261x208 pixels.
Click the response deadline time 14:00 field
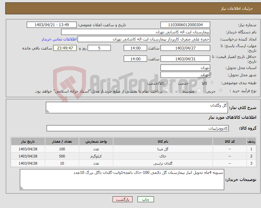point(135,48)
